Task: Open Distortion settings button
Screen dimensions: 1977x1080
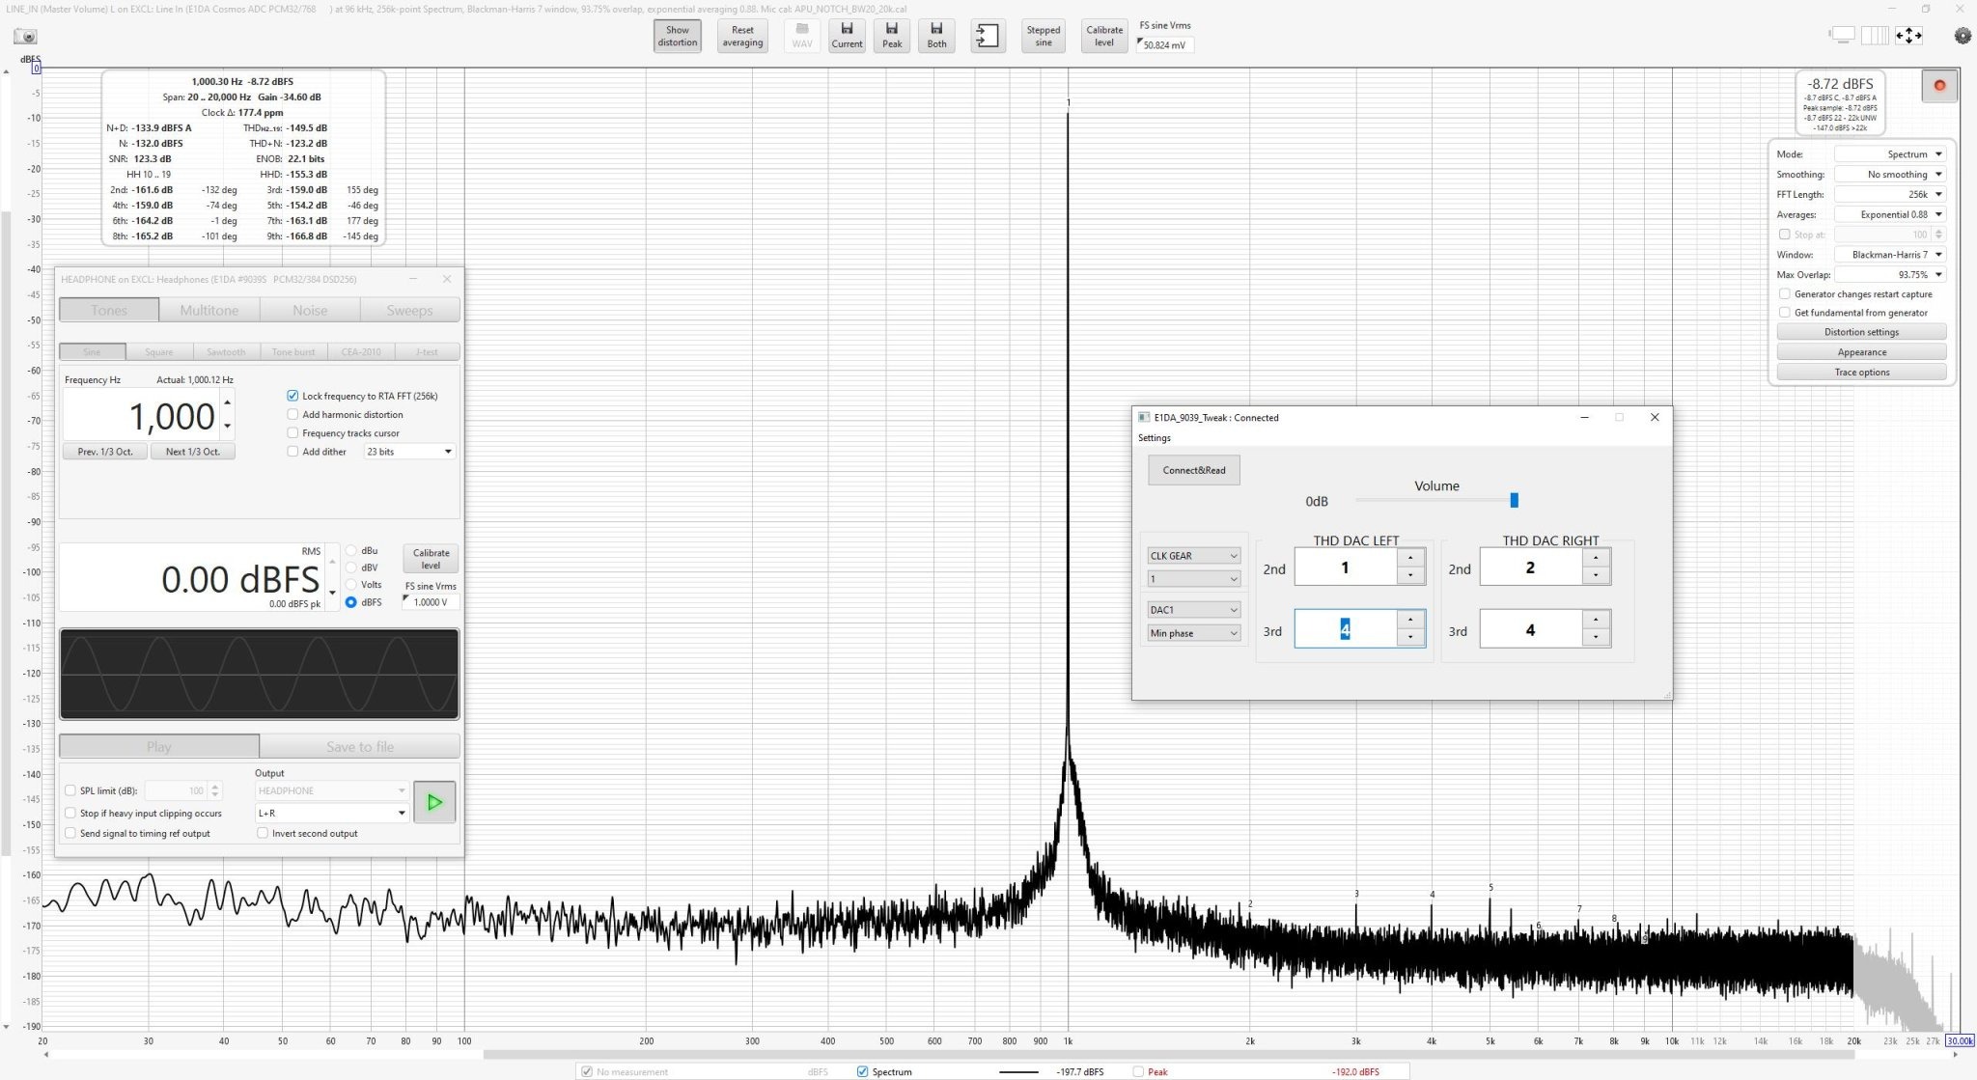Action: tap(1861, 332)
